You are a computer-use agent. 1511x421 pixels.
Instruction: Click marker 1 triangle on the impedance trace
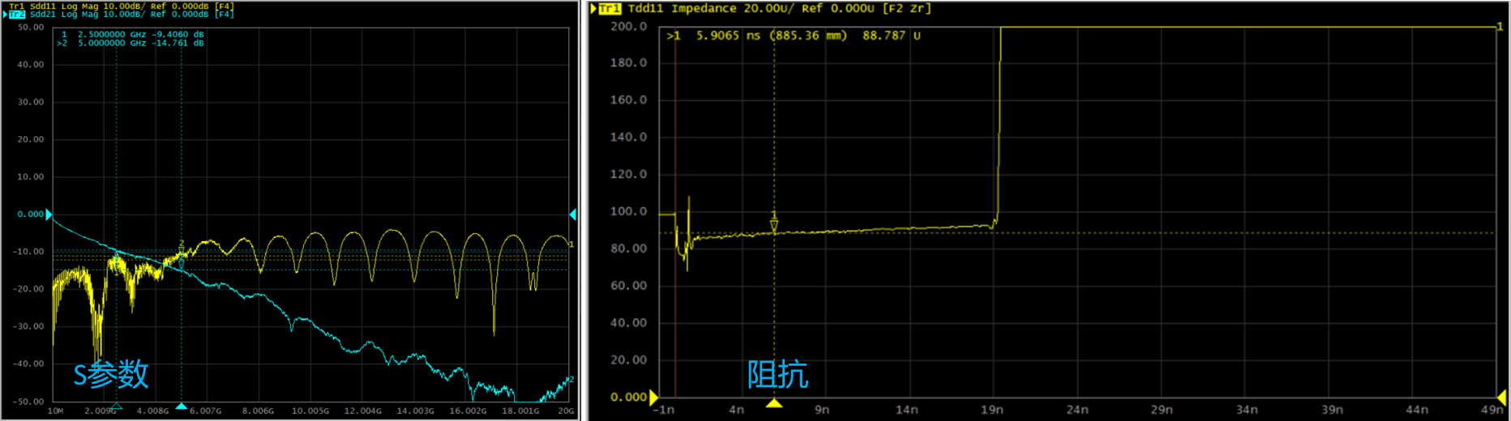[774, 224]
